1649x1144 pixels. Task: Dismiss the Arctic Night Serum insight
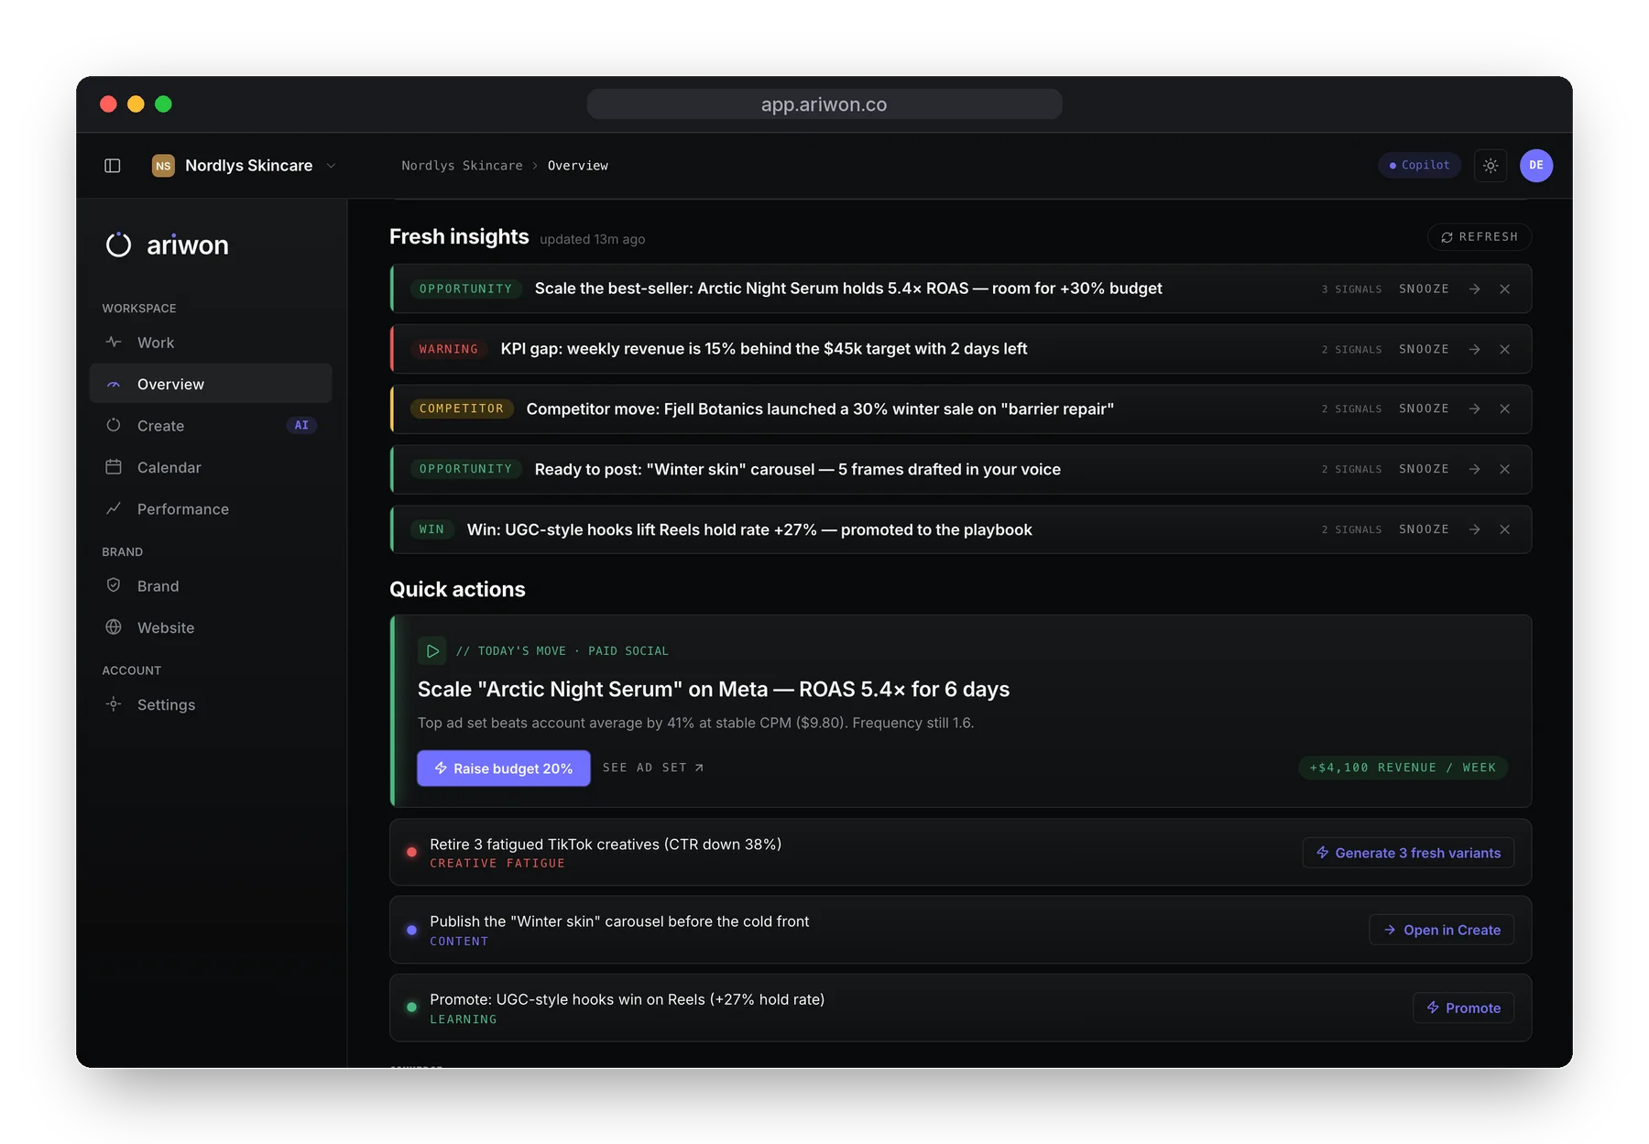pos(1505,289)
